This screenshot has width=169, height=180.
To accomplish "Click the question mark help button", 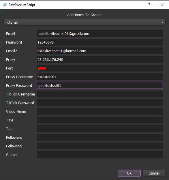I will click(x=149, y=5).
